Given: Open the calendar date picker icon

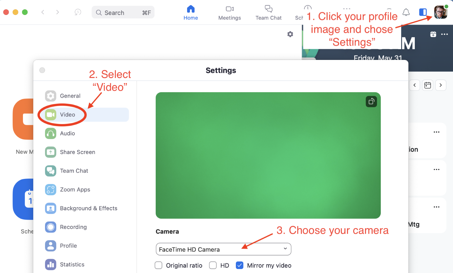Looking at the screenshot, I should click(x=428, y=85).
